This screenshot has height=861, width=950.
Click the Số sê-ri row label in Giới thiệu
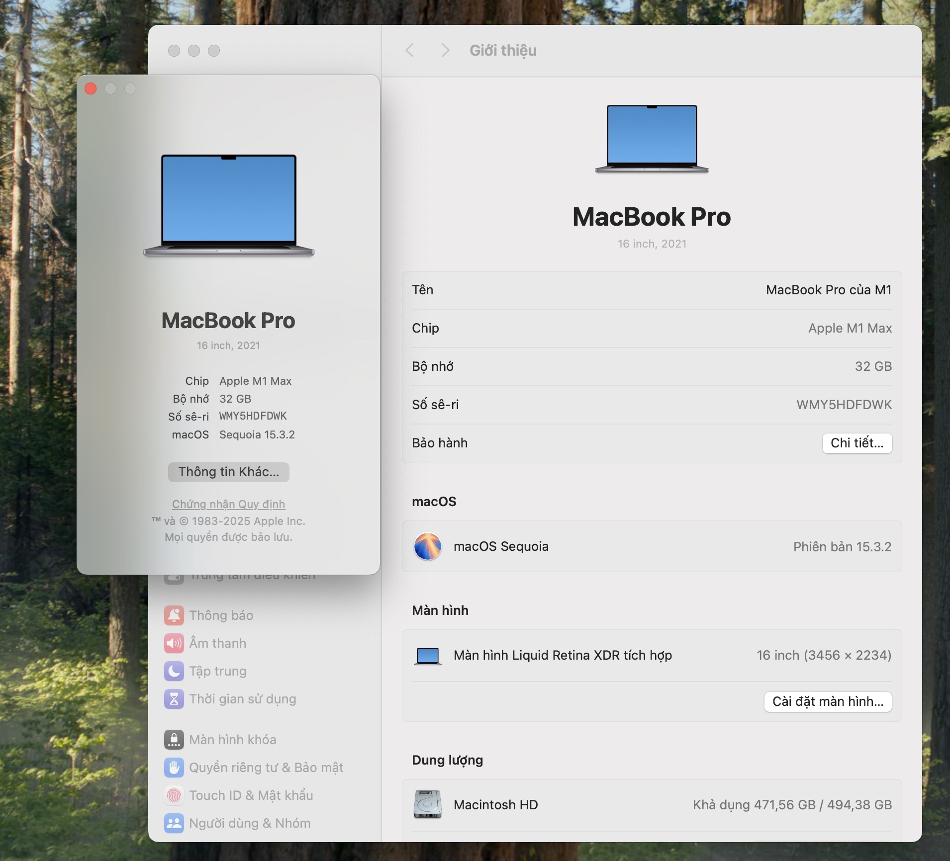(435, 405)
